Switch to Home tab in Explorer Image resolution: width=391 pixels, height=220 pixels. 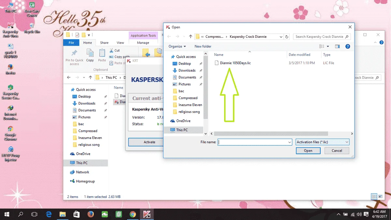87,43
